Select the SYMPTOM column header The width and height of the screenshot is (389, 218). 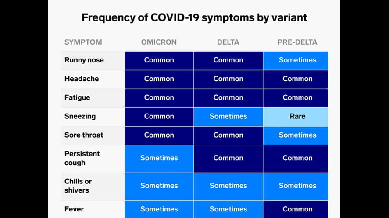83,42
